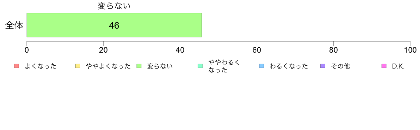Click the blue わるくなった legend swatch

pos(261,66)
